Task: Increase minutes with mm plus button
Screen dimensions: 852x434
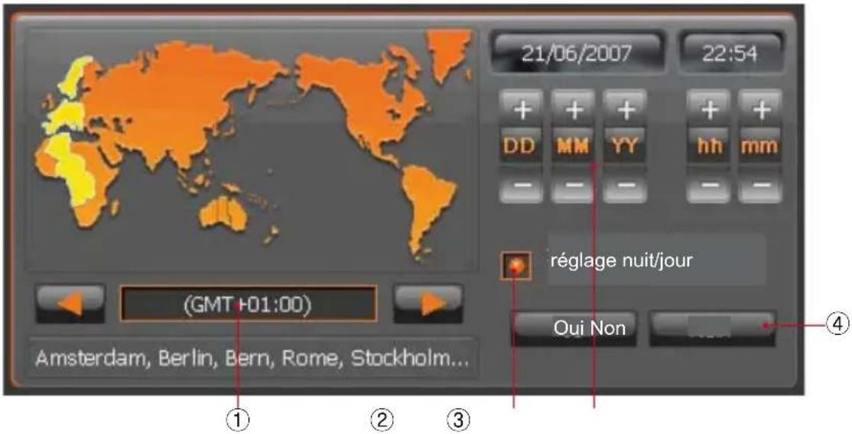Action: click(760, 111)
